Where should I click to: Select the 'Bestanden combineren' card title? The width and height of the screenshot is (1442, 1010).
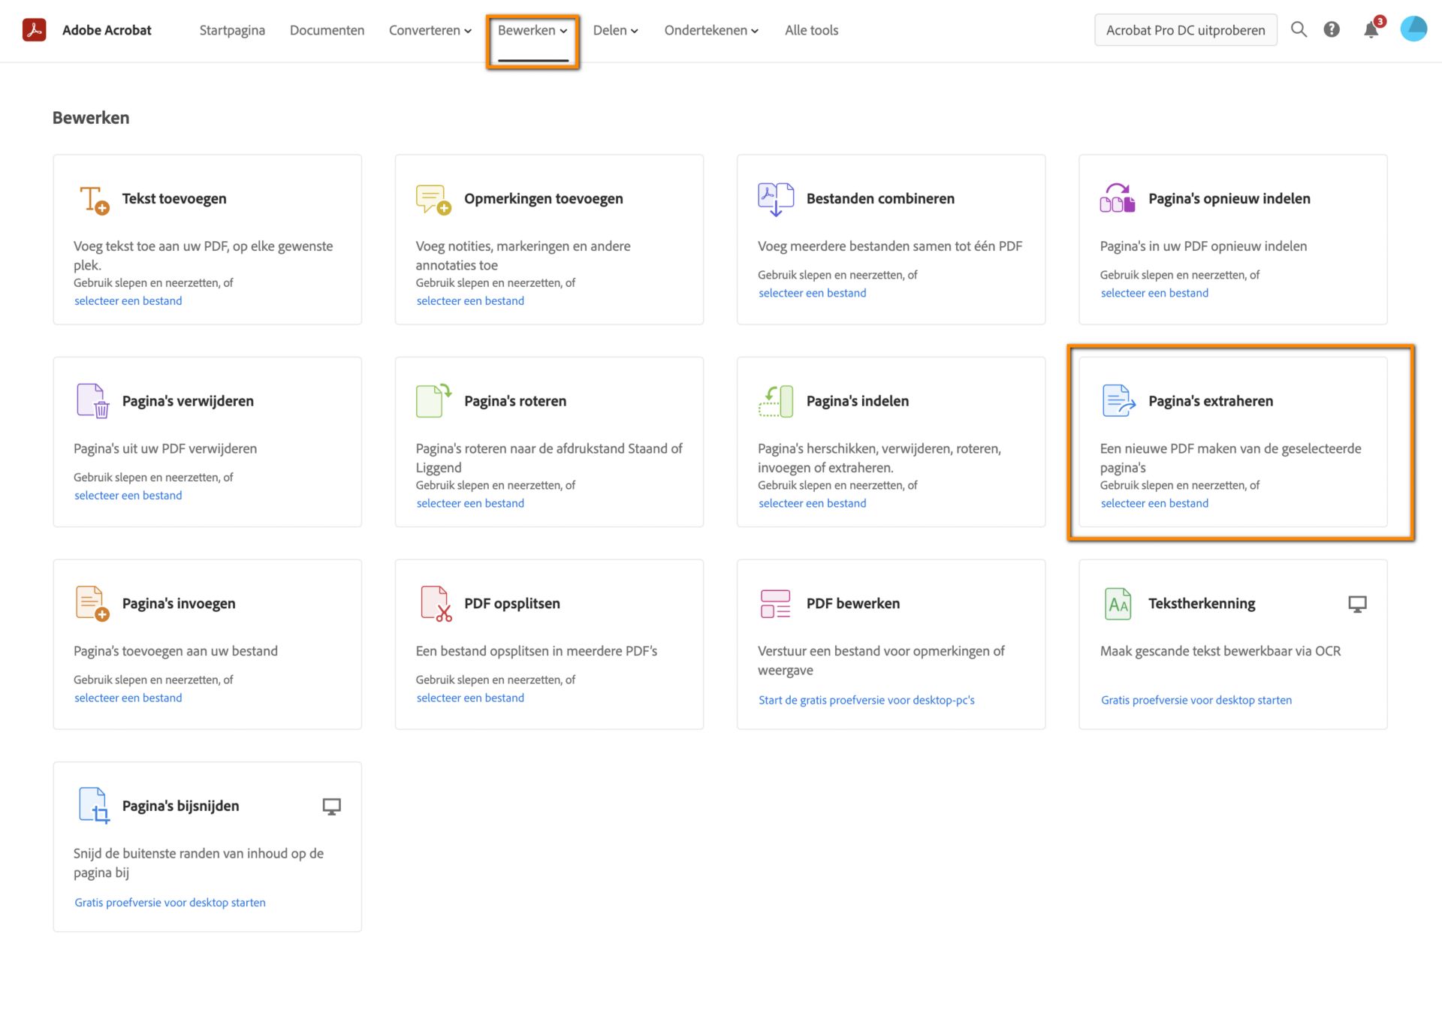click(880, 199)
